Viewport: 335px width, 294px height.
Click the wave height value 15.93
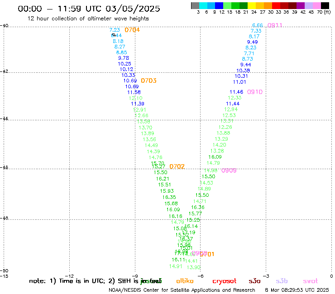pyautogui.click(x=167, y=191)
